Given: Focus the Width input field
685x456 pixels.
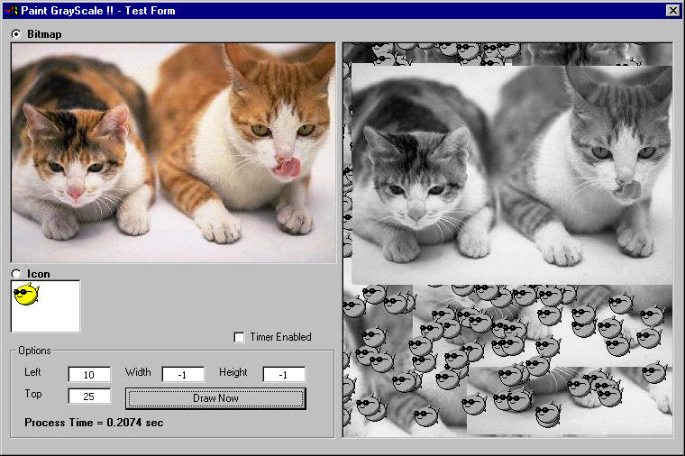Looking at the screenshot, I should [183, 374].
